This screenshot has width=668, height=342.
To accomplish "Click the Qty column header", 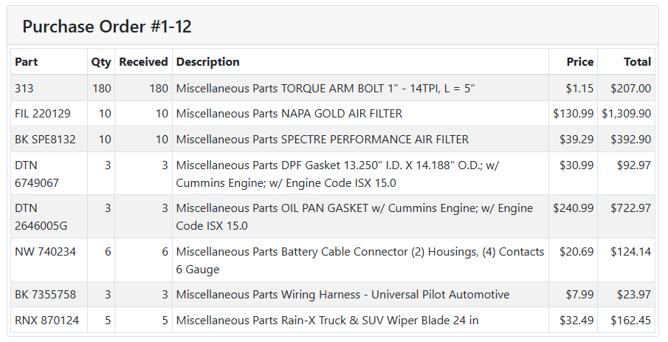I will tap(101, 62).
